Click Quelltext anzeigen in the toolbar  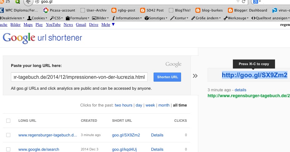[x=270, y=18]
